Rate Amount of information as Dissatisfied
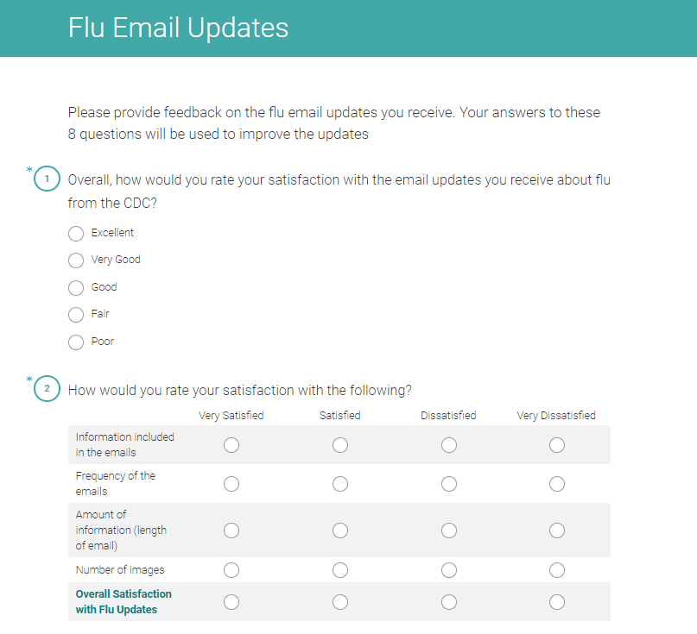Screen dimensions: 697x634 (449, 530)
